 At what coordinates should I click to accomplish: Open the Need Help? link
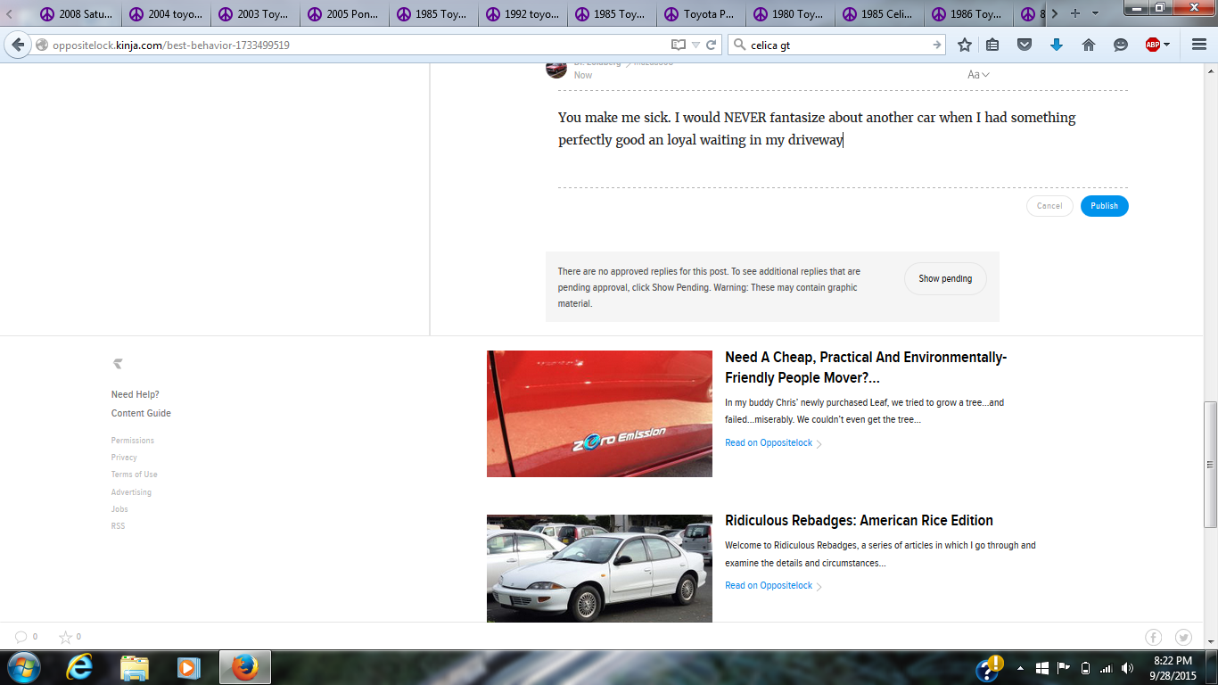pos(136,394)
